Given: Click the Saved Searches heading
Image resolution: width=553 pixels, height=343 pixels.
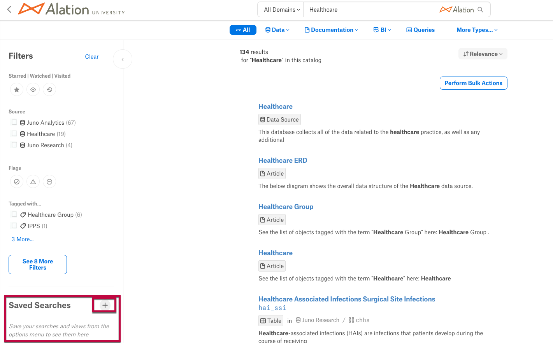Looking at the screenshot, I should [40, 305].
